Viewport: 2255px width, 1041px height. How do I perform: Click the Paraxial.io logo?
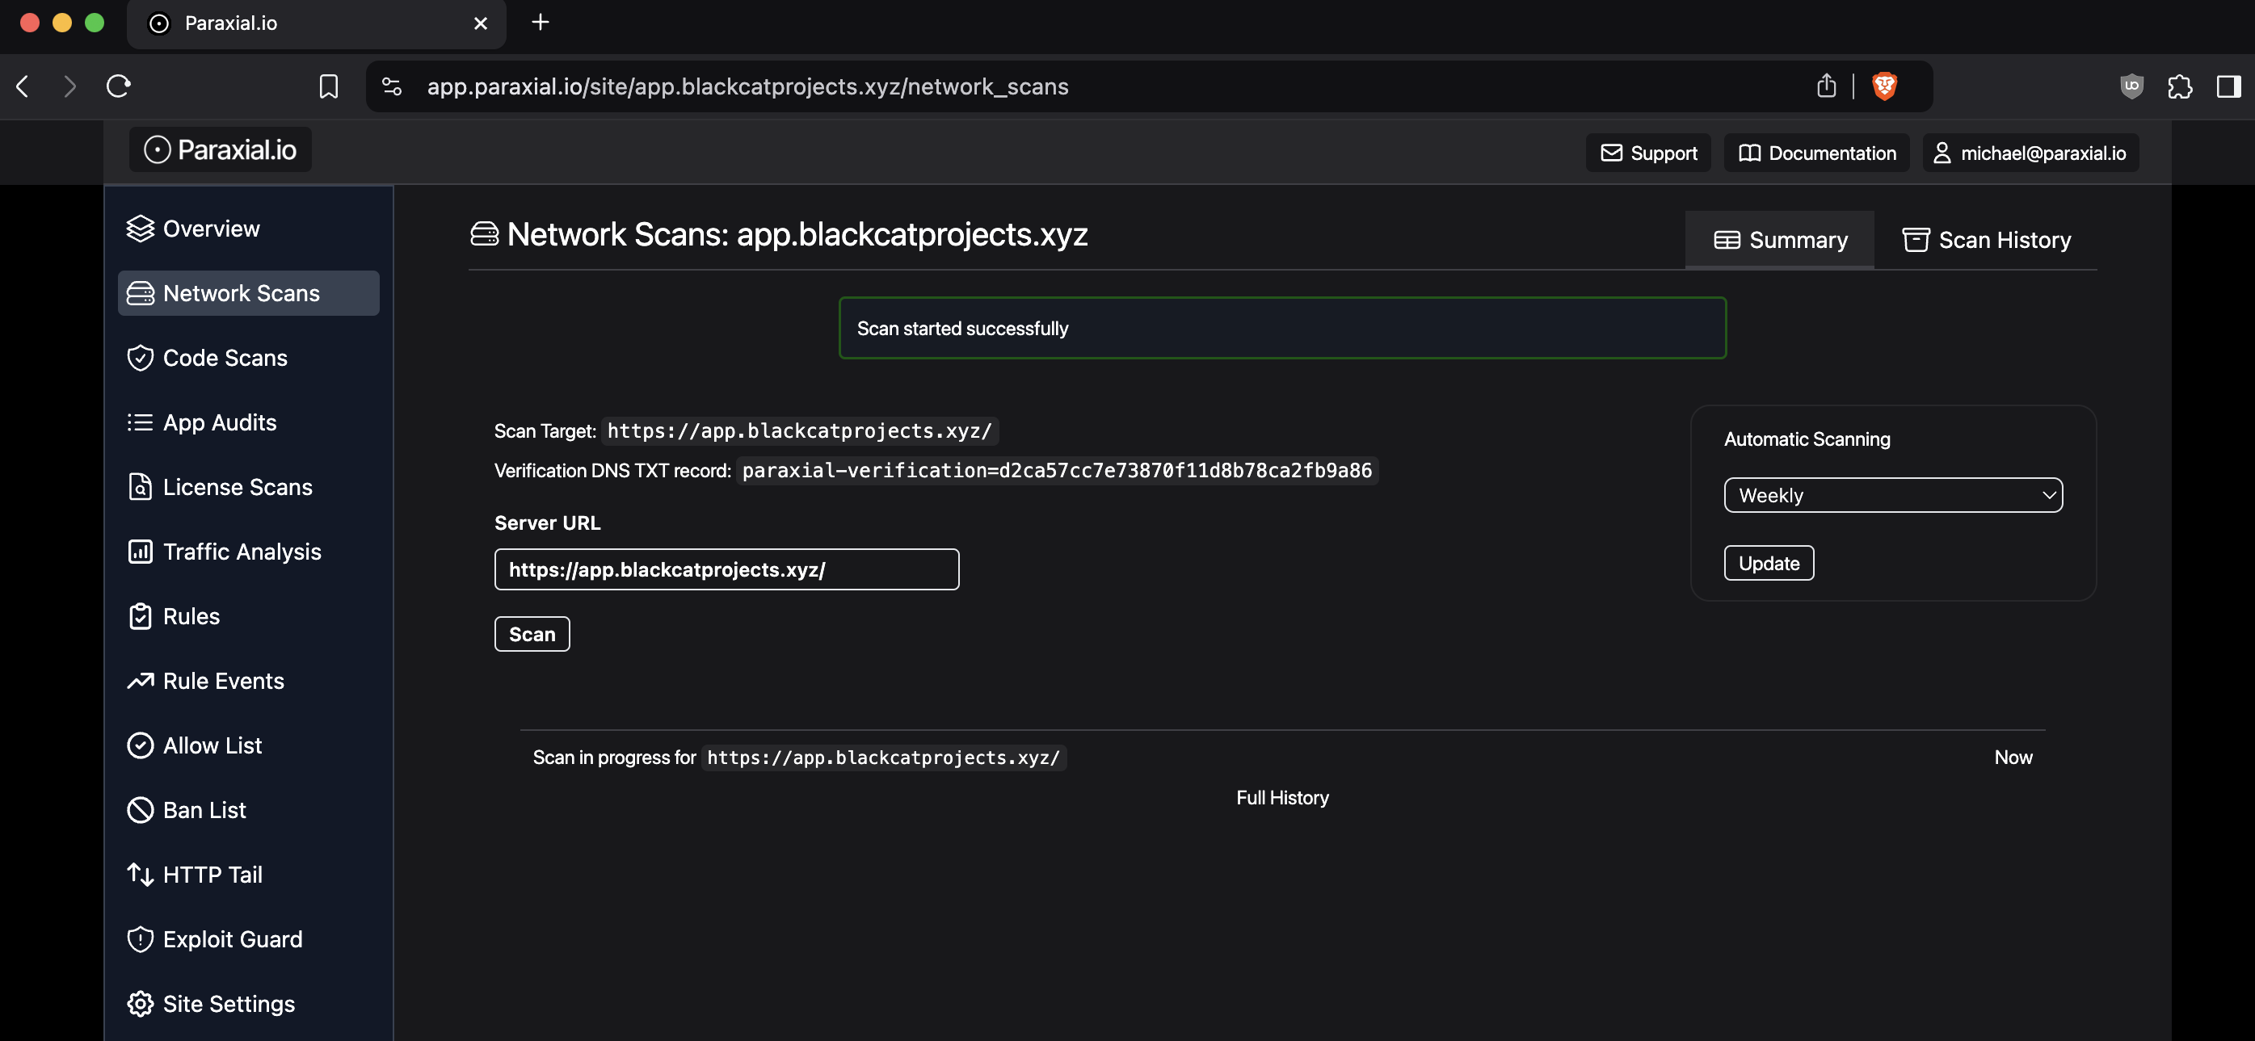(221, 149)
